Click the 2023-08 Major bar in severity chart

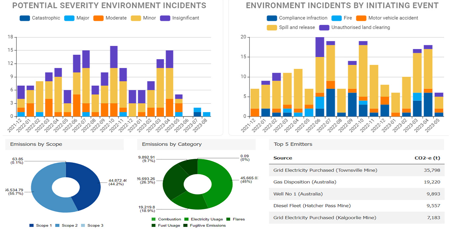point(206,114)
